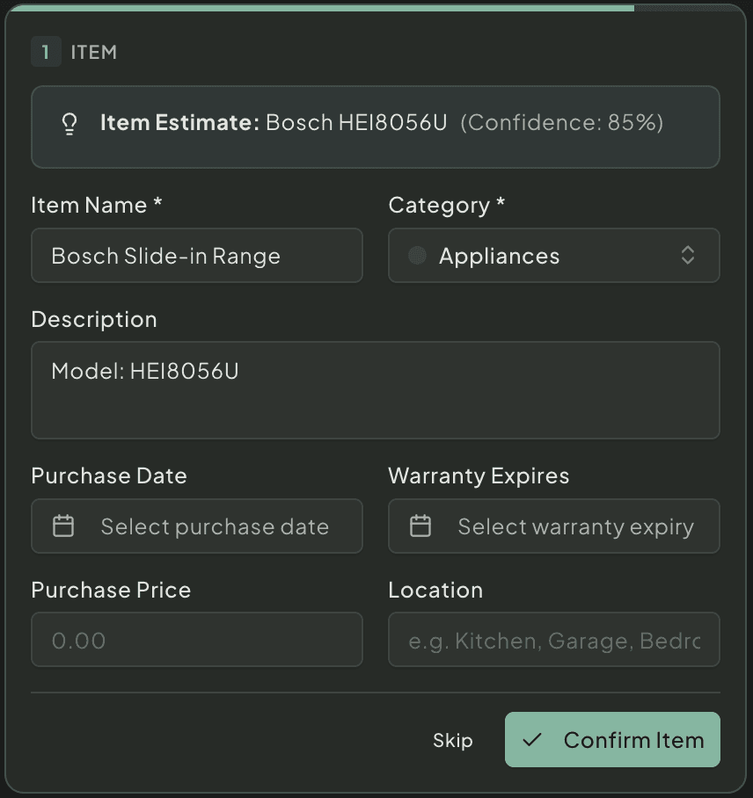Click into the Description text area

[376, 390]
